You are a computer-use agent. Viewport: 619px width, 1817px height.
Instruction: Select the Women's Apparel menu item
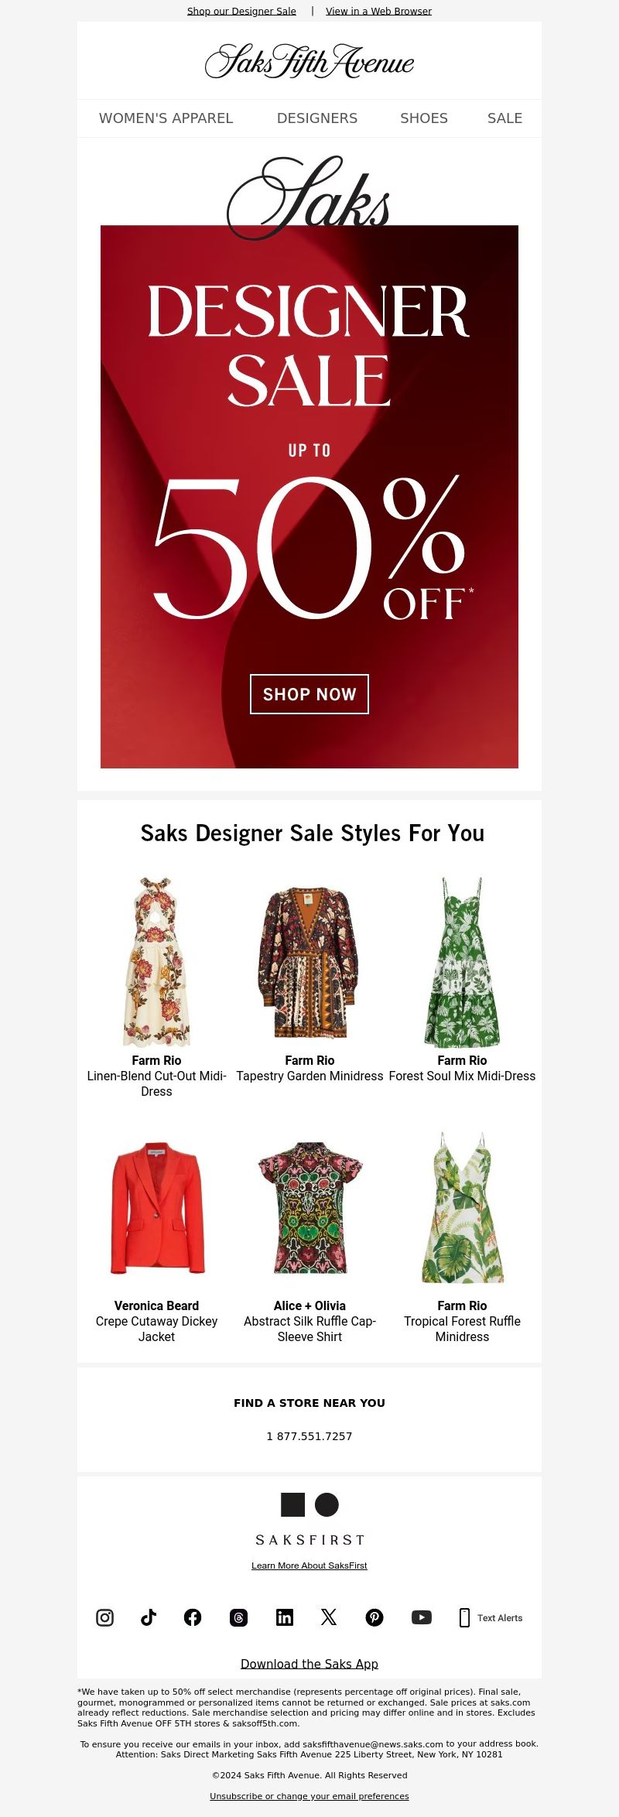tap(166, 118)
